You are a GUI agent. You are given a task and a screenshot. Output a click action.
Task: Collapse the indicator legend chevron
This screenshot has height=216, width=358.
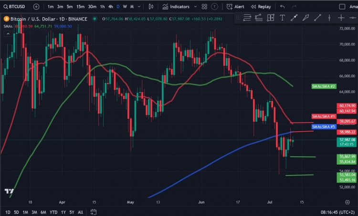8,34
